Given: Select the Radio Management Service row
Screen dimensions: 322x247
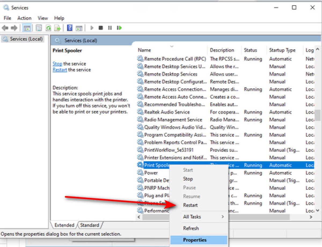Looking at the screenshot, I should coord(225,119).
